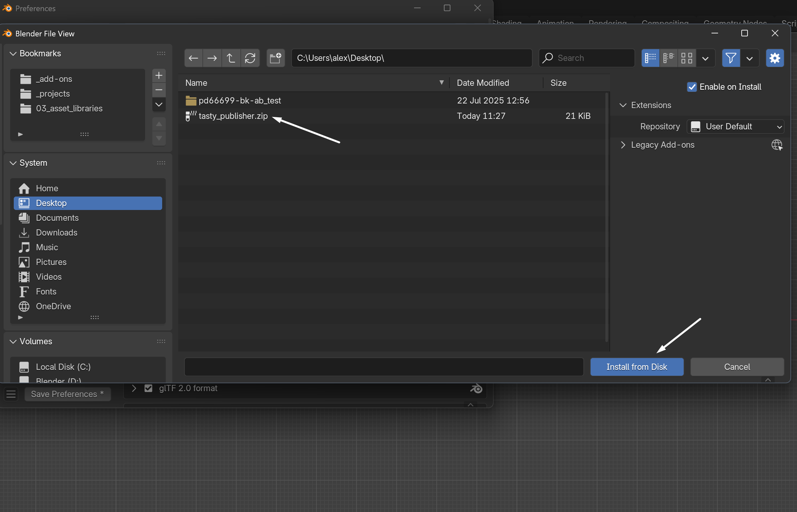Expand the bookmarks list filter triangle
The height and width of the screenshot is (512, 797).
[20, 134]
